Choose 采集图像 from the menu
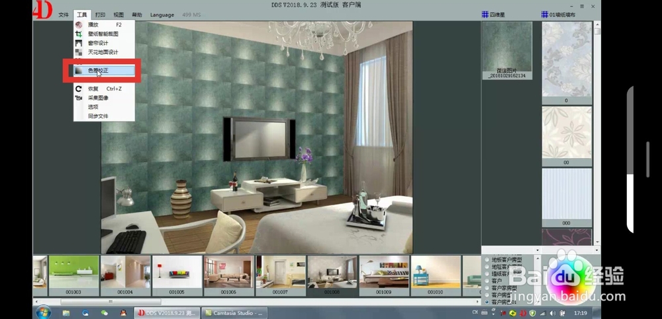Screen dimensions: 662x319 click(x=105, y=98)
